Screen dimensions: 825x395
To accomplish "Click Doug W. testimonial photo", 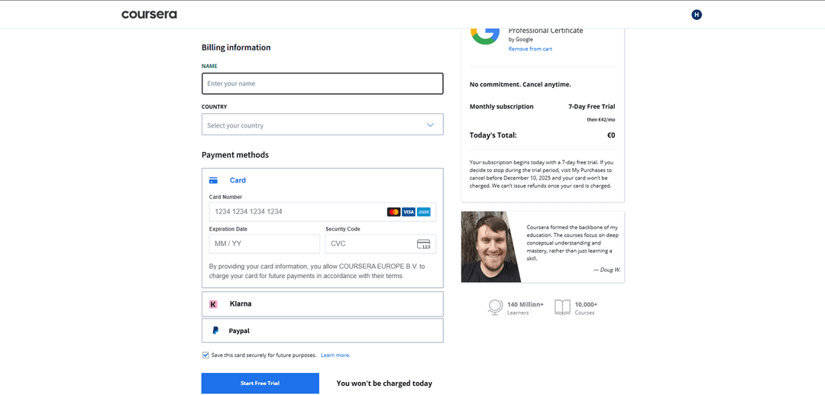I will [x=490, y=248].
